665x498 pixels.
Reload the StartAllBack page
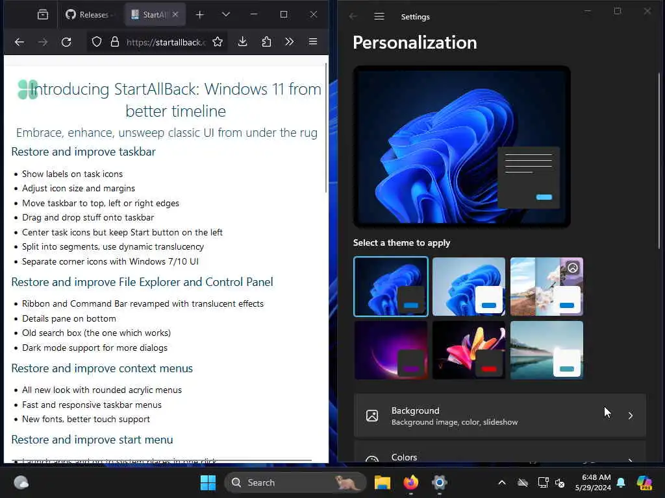coord(66,41)
